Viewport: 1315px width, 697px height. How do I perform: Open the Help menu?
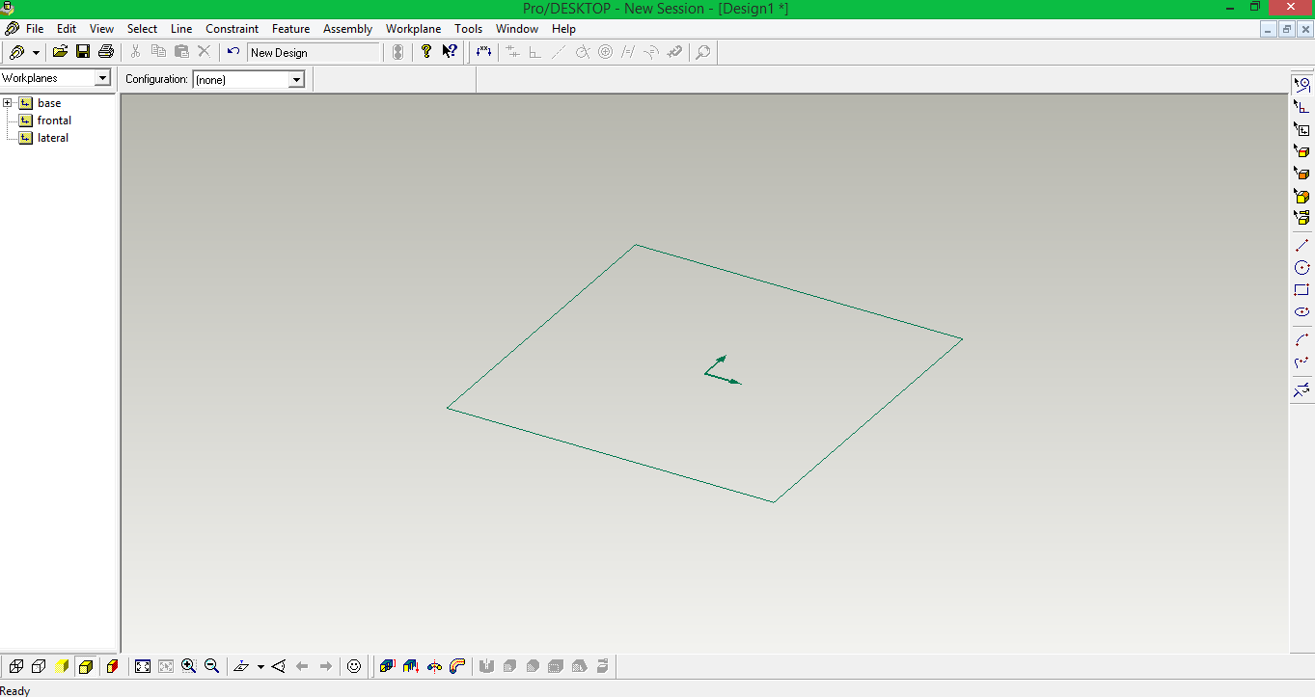click(563, 29)
